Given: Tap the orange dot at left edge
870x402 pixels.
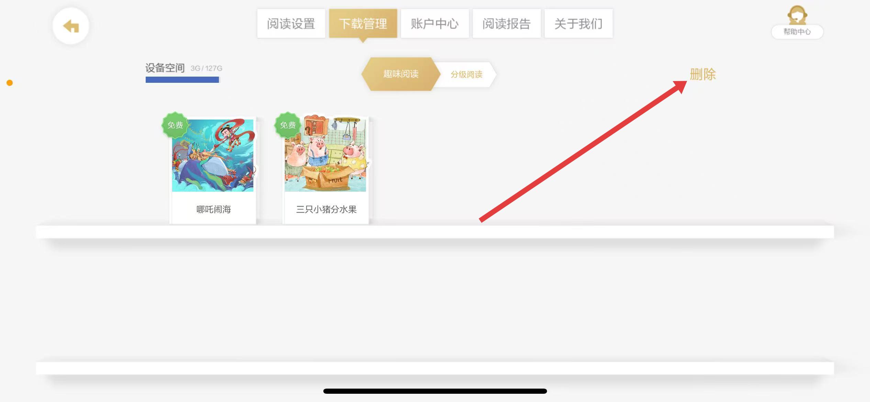Looking at the screenshot, I should (10, 83).
